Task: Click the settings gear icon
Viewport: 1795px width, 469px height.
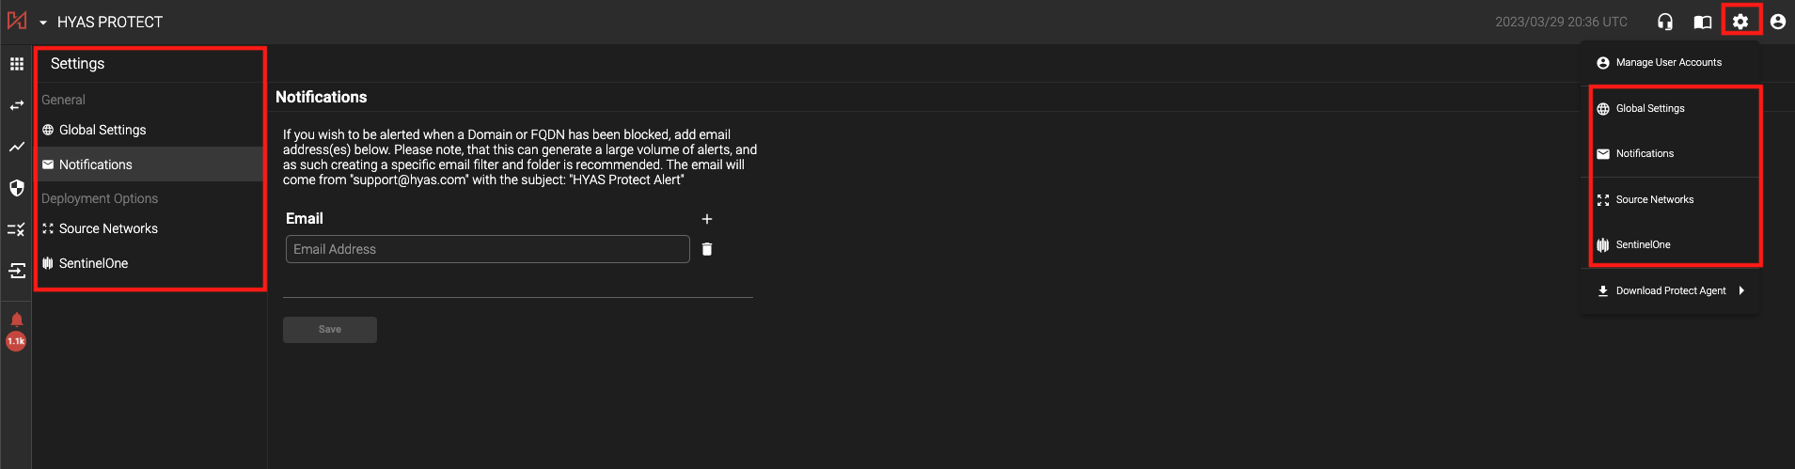Action: click(1740, 22)
